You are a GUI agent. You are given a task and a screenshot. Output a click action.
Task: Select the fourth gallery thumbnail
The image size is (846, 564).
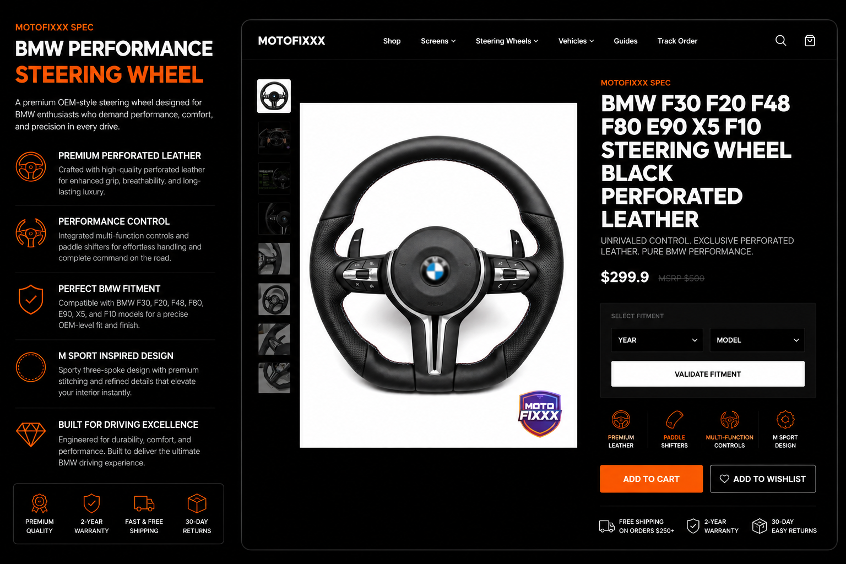coord(274,219)
